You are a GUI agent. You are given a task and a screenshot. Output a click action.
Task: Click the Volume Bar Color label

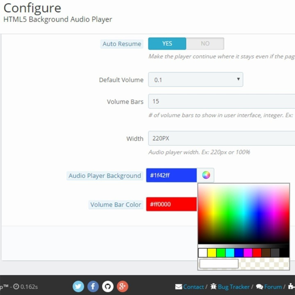tap(116, 205)
